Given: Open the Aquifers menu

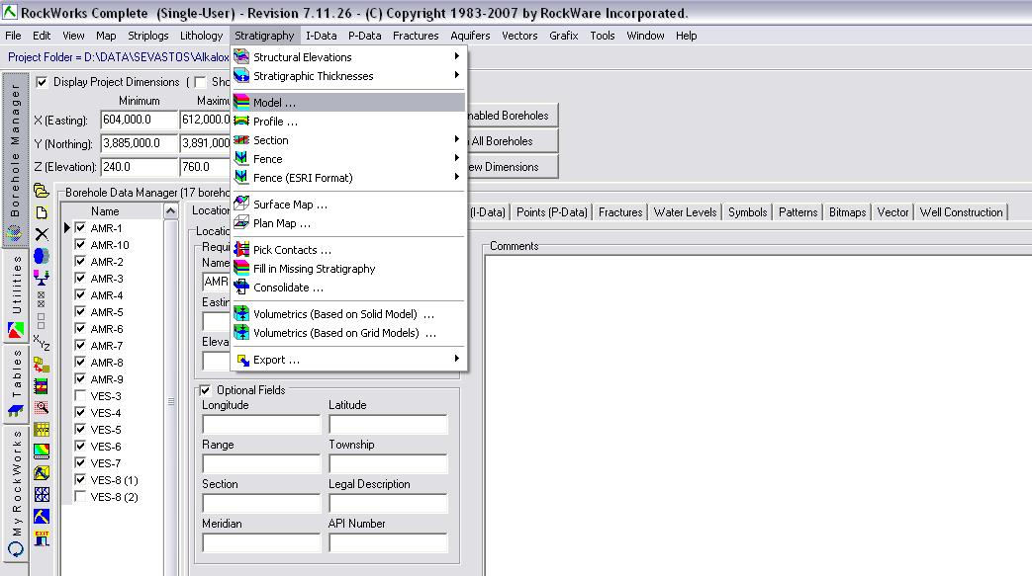Looking at the screenshot, I should click(x=470, y=36).
